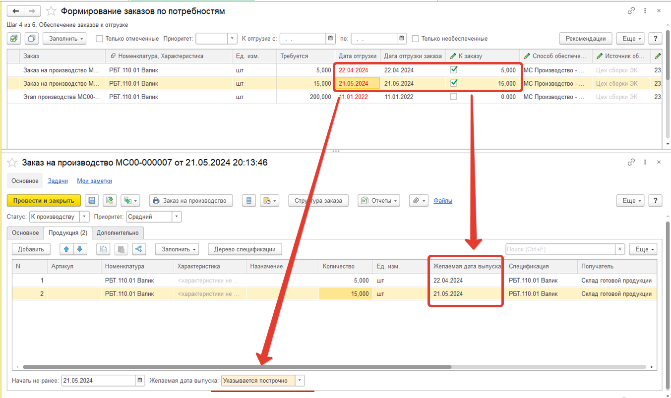
Task: Select Основное in the order navigation bar
Action: 25,181
